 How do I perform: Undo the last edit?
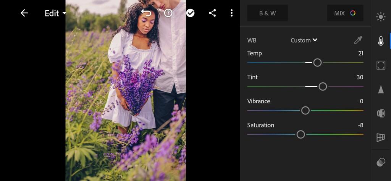pyautogui.click(x=146, y=13)
